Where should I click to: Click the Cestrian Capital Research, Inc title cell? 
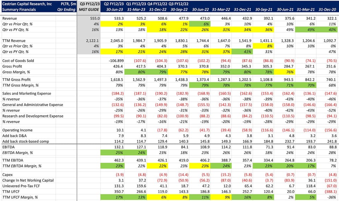tap(27, 4)
